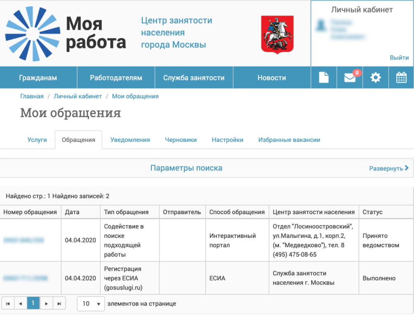The width and height of the screenshot is (414, 317).
Task: Click the Выйти logout link
Action: [x=399, y=58]
